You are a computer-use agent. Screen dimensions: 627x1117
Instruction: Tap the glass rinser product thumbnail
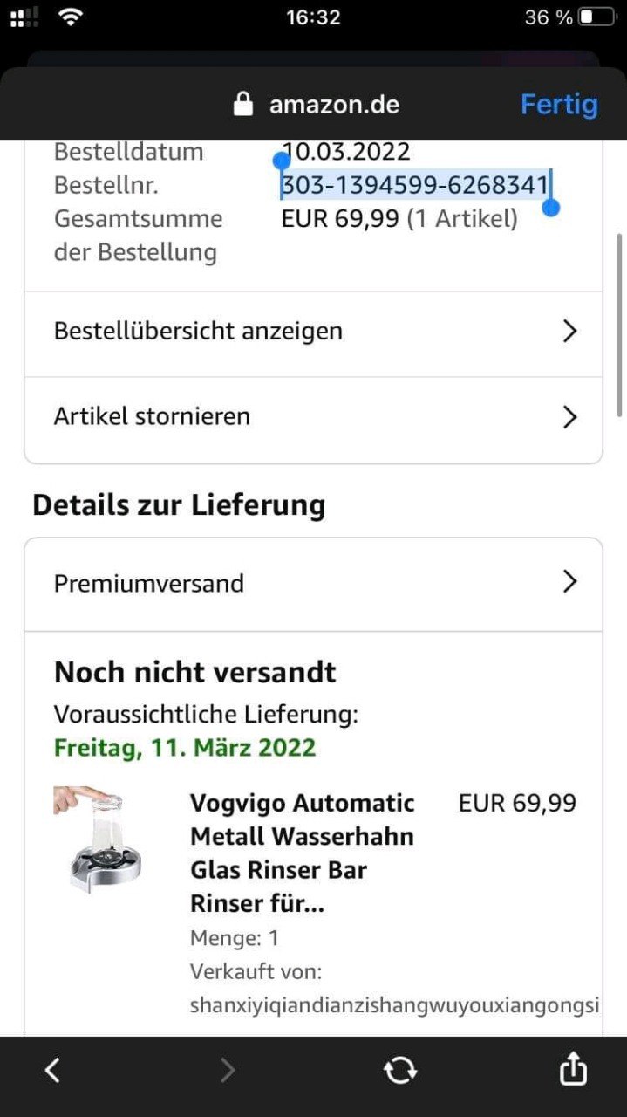tap(99, 838)
